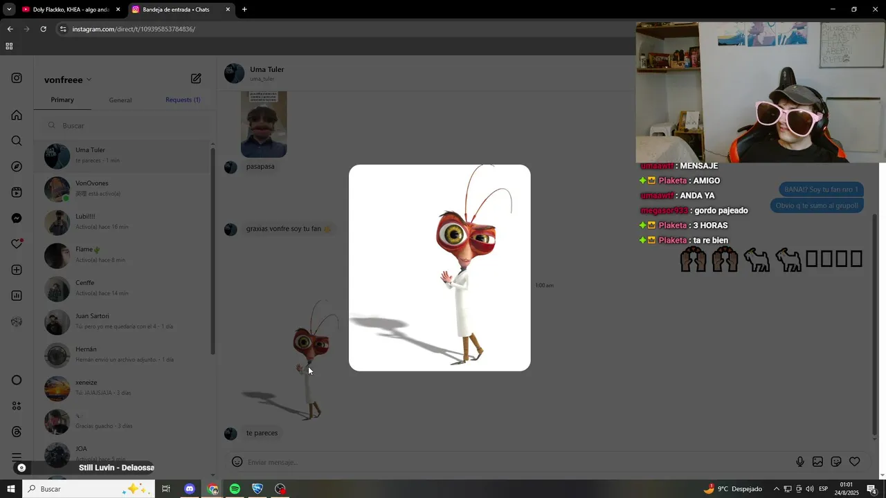Screen dimensions: 886x498
Task: Switch to the General inbox tab
Action: point(120,100)
